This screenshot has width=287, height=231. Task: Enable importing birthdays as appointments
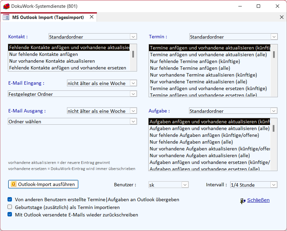click(10, 207)
